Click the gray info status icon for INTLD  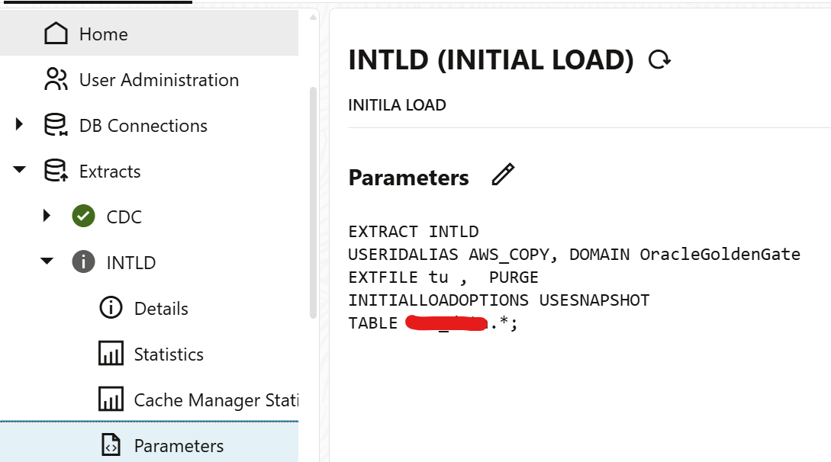(x=83, y=261)
